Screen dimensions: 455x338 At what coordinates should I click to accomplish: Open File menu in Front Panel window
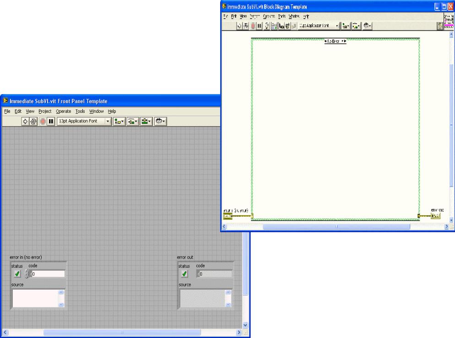pyautogui.click(x=7, y=111)
